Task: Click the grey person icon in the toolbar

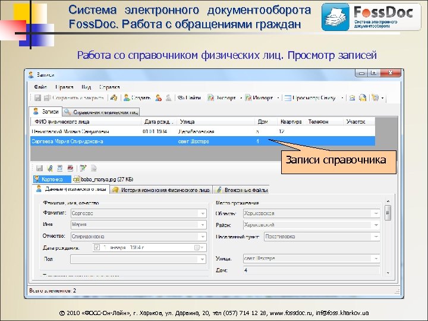Action: 169,97
